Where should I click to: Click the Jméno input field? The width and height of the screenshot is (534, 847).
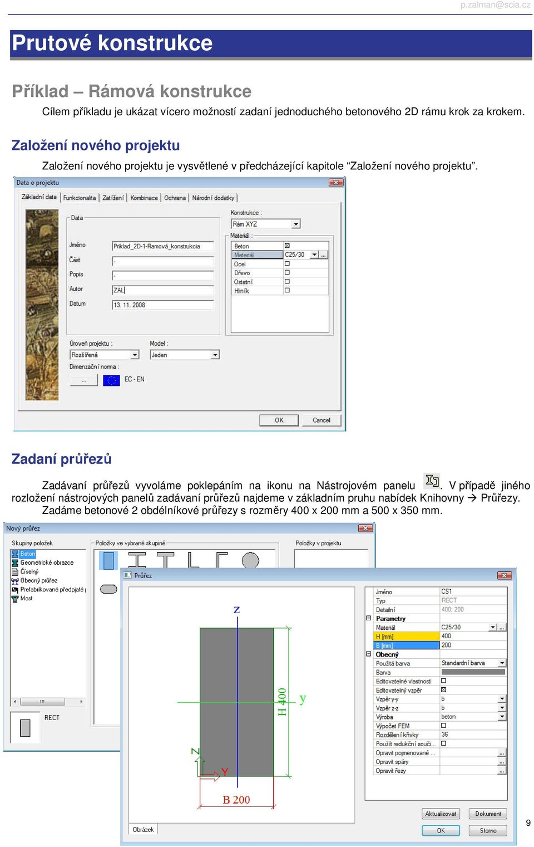[x=163, y=246]
